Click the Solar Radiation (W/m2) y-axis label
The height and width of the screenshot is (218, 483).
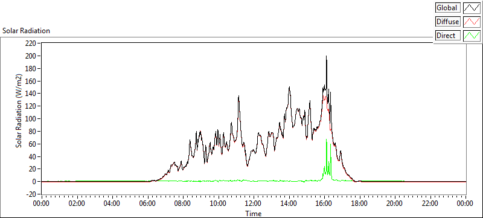(x=19, y=111)
